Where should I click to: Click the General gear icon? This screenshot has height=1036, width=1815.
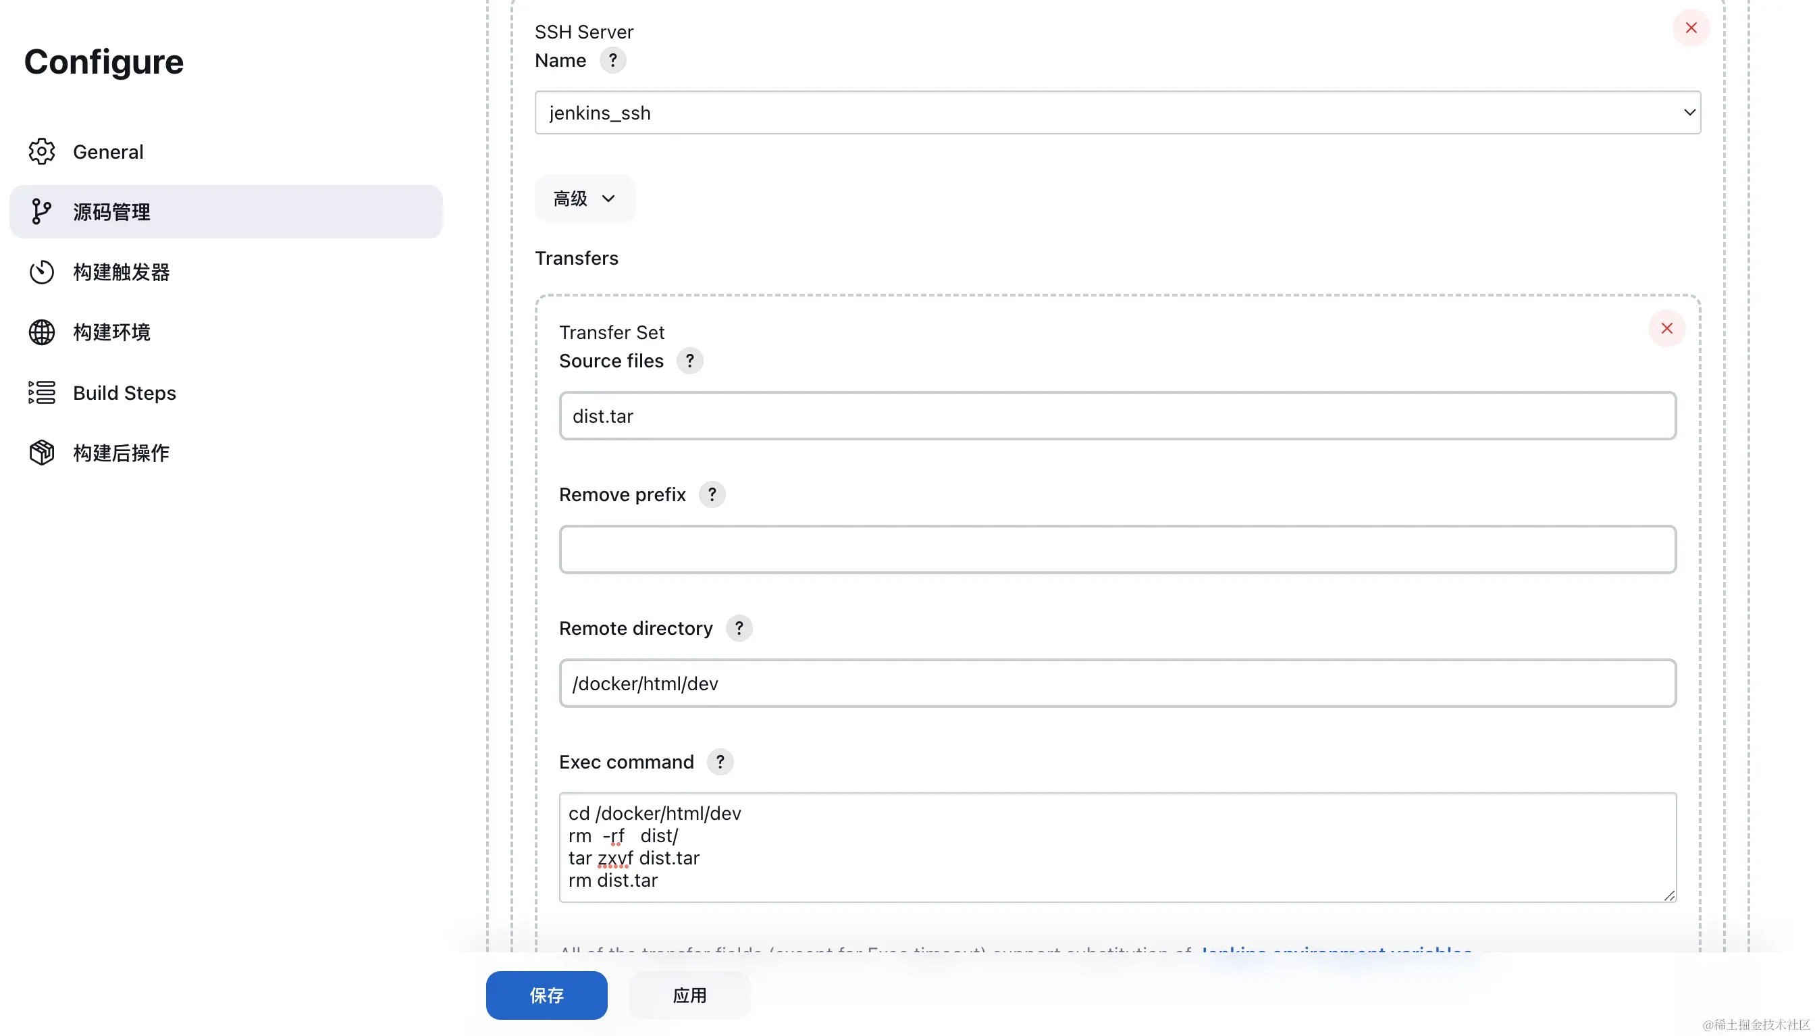pos(41,151)
